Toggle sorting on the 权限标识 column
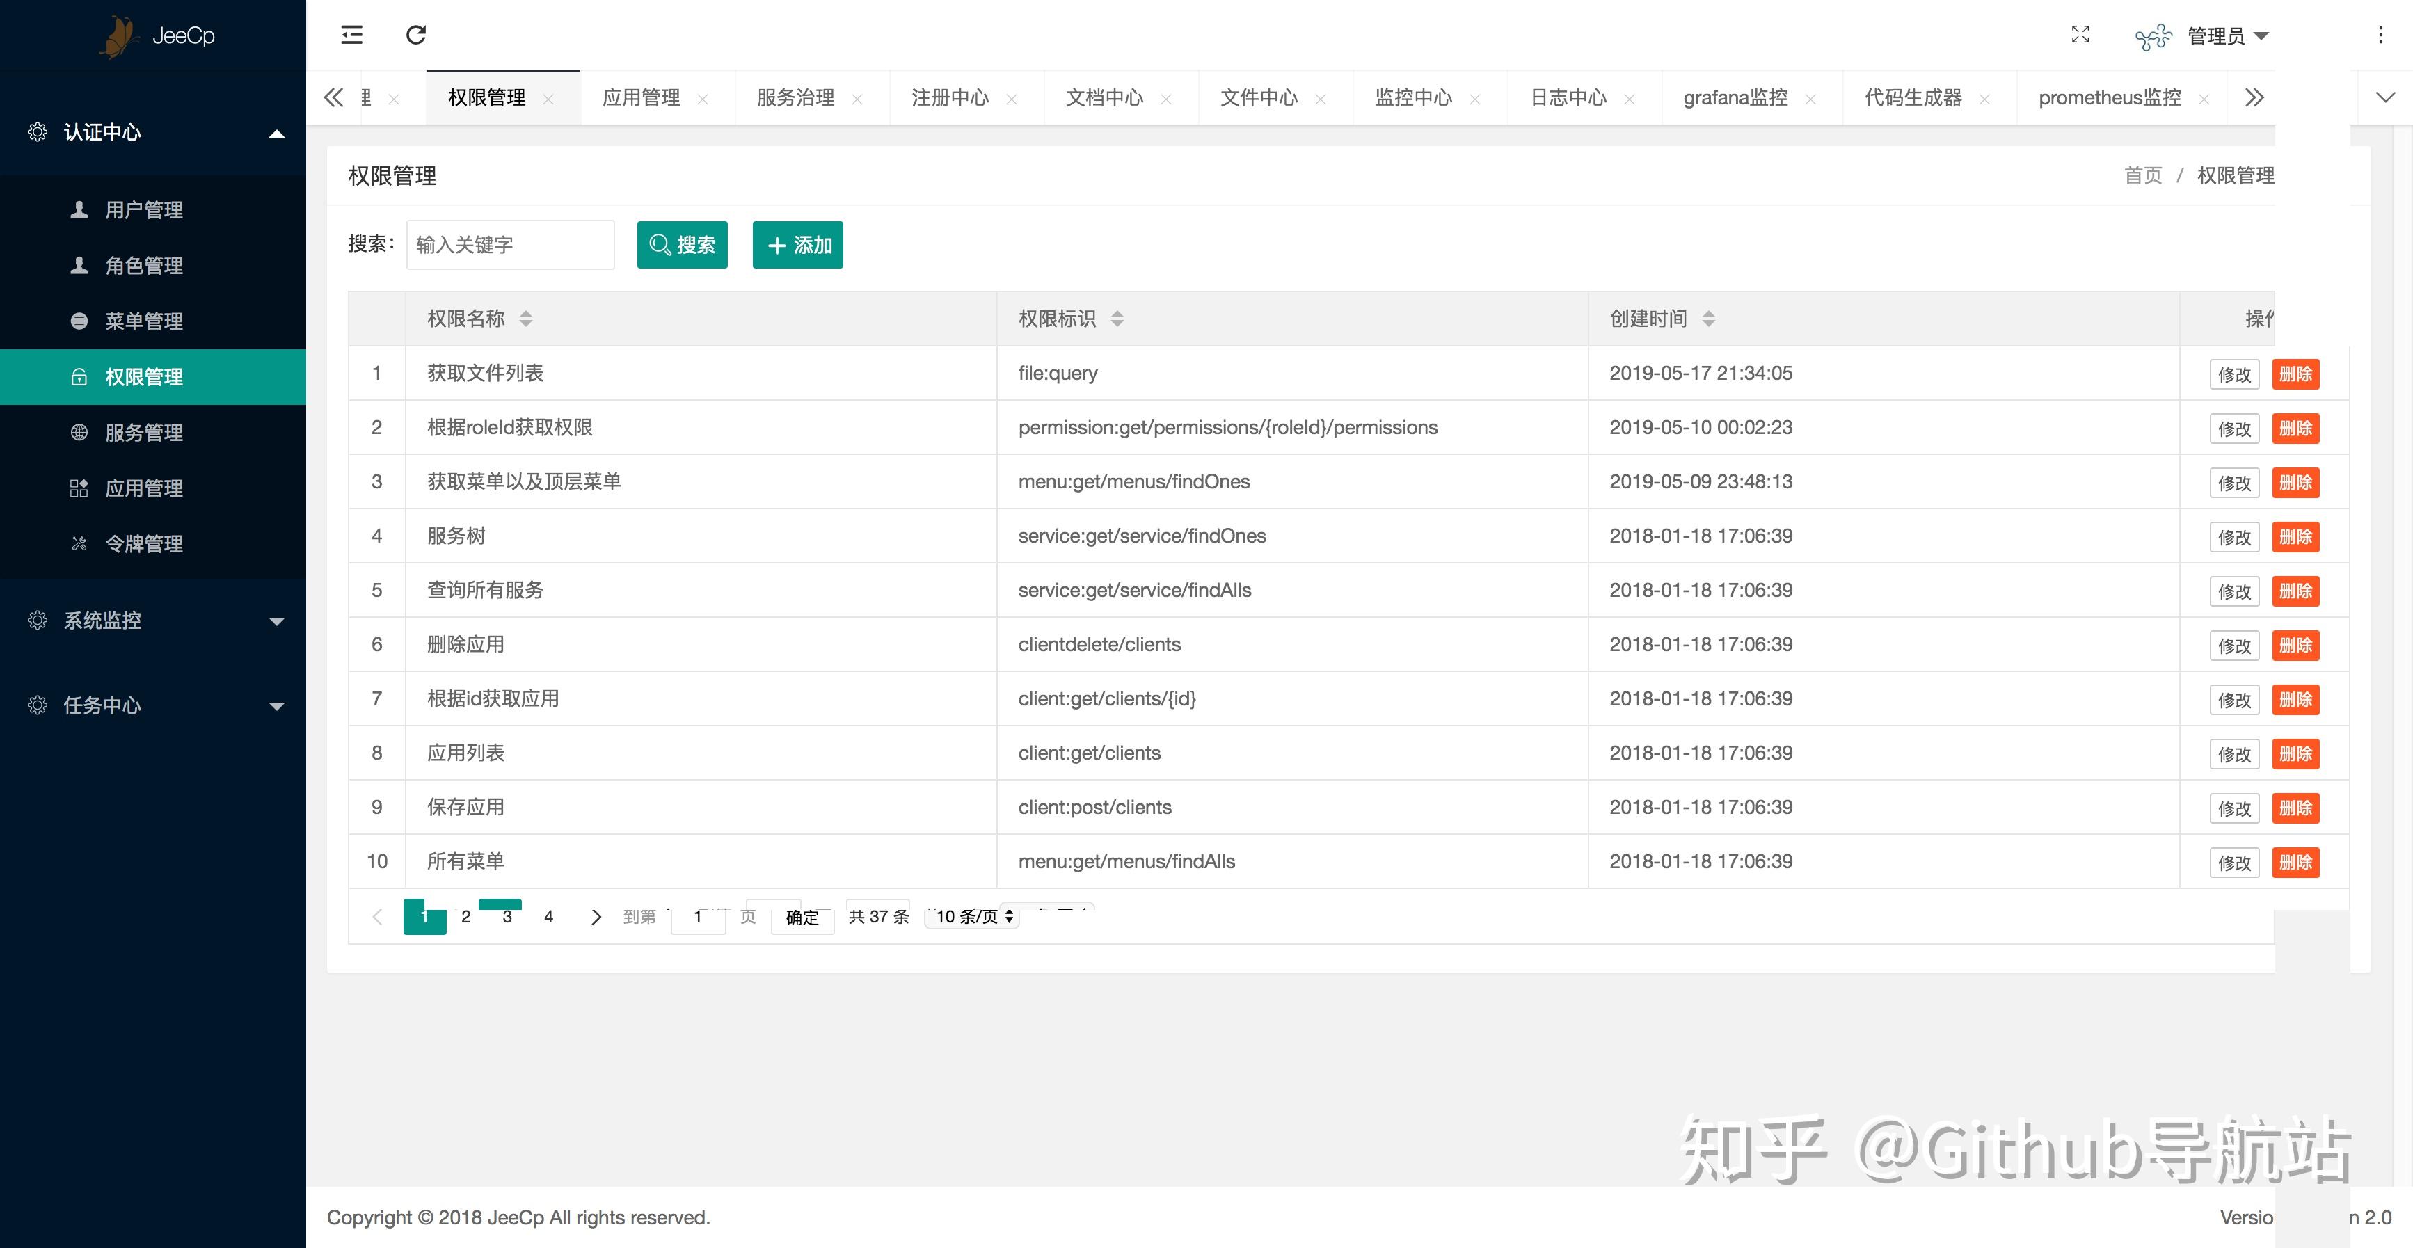 tap(1117, 319)
